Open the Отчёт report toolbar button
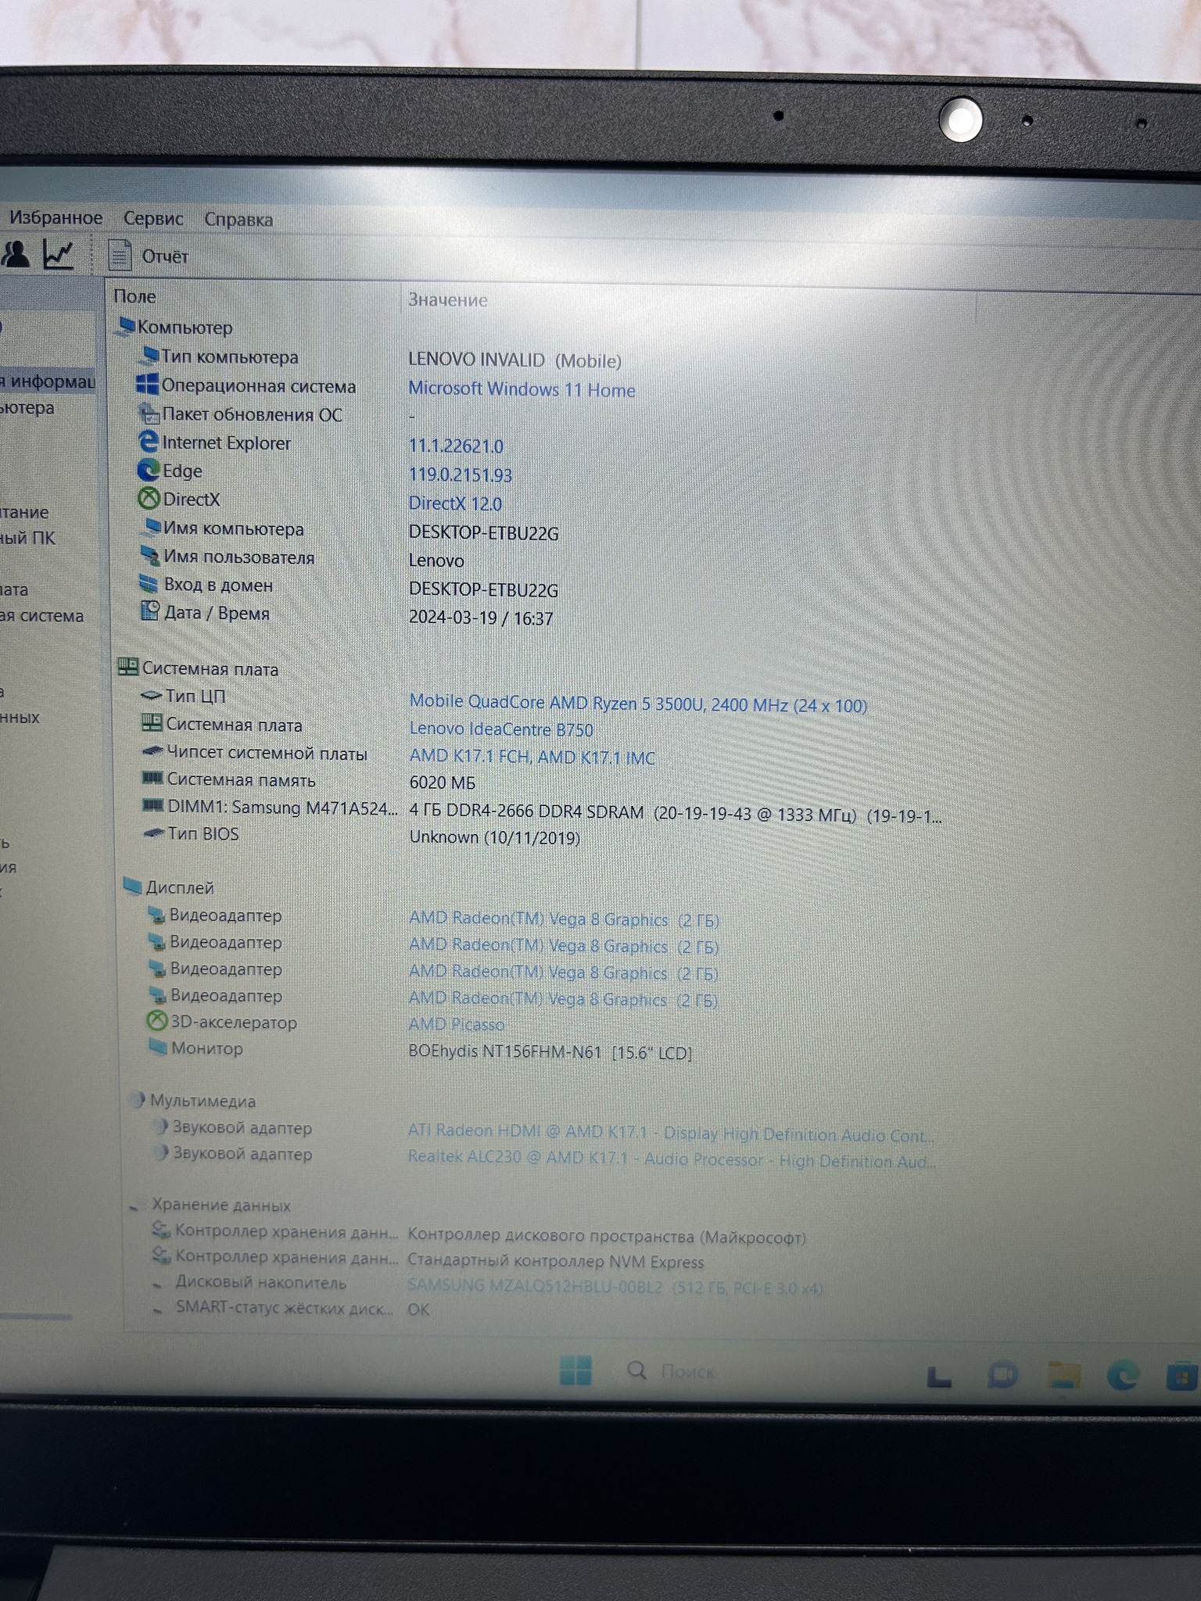 pos(149,256)
